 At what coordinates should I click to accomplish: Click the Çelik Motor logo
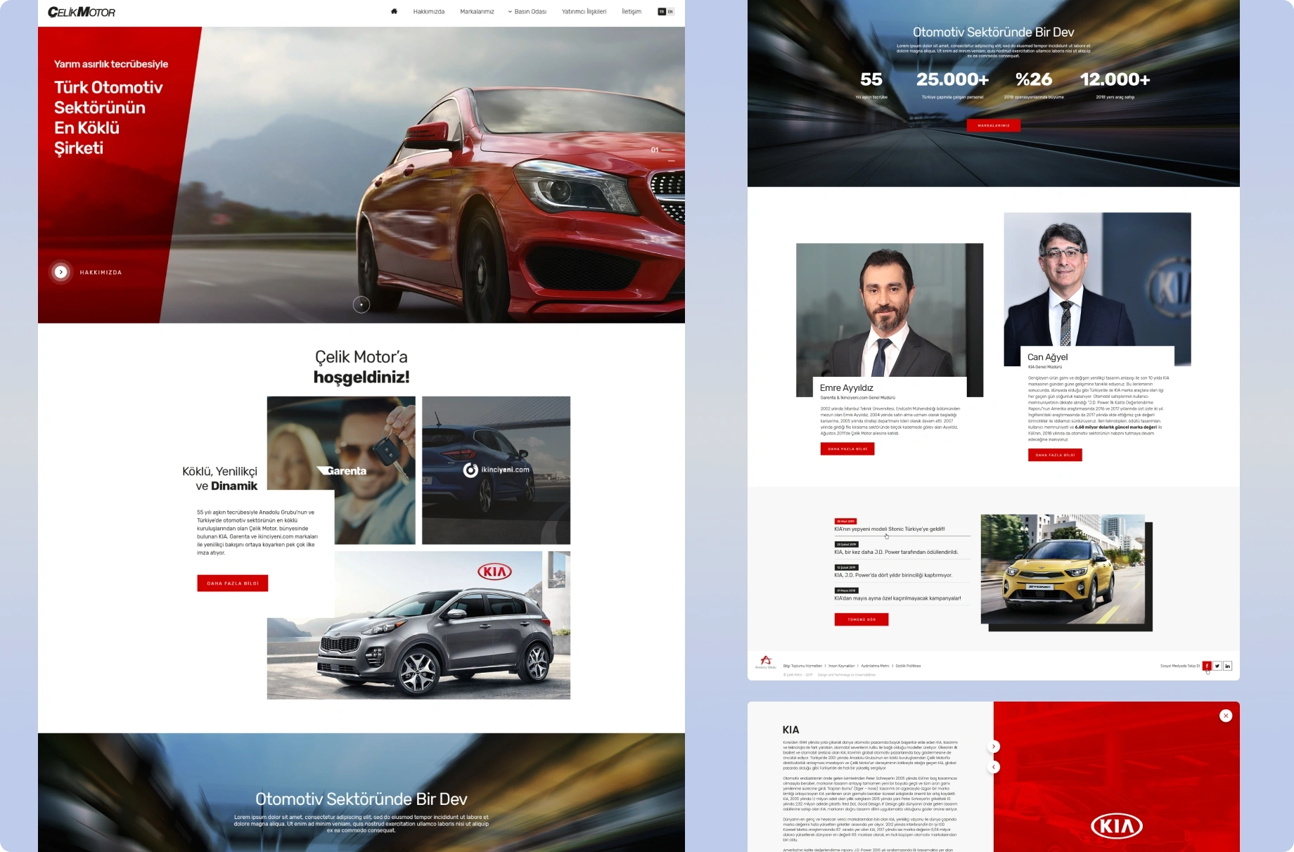click(82, 12)
